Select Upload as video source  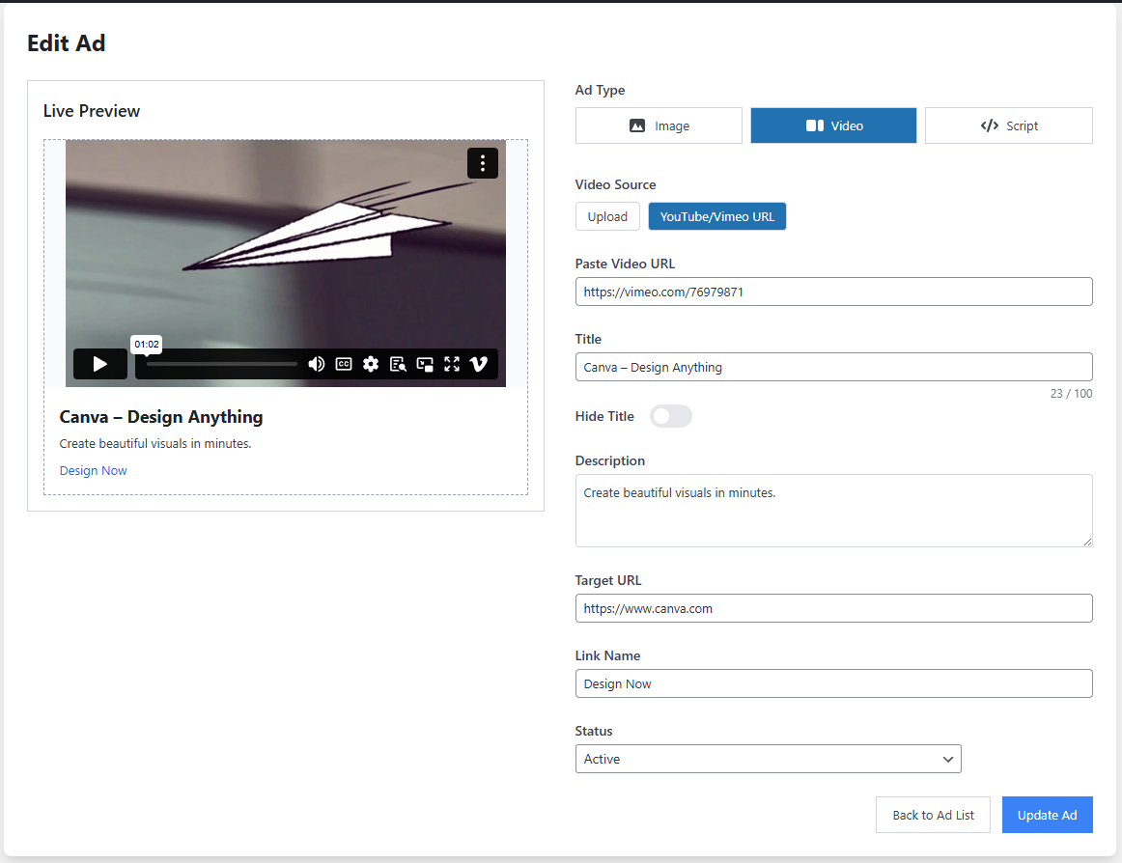click(x=607, y=216)
